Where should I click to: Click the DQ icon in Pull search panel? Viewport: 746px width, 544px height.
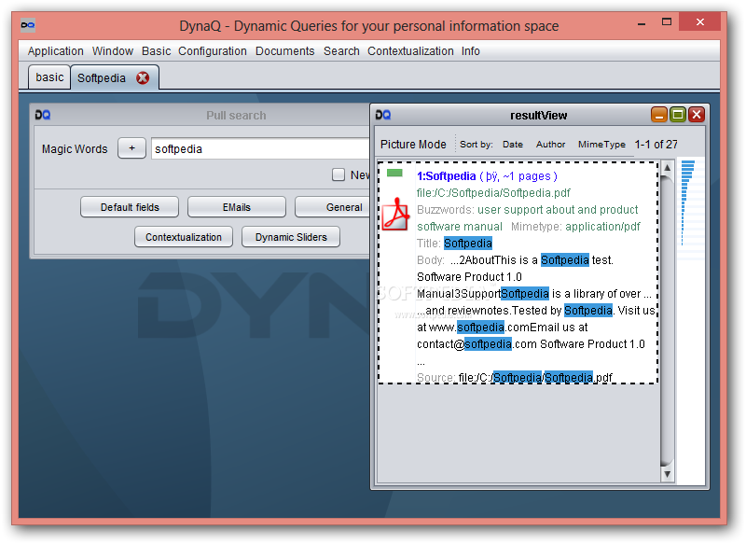(x=43, y=115)
